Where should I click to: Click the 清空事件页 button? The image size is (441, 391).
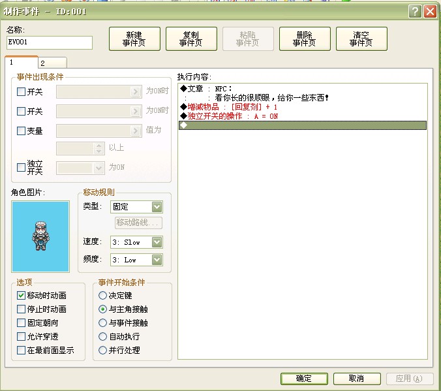click(x=361, y=39)
